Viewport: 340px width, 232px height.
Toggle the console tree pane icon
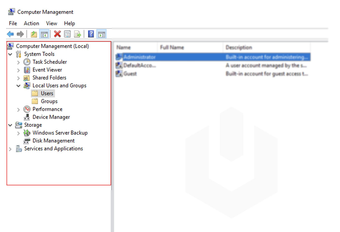tap(44, 34)
